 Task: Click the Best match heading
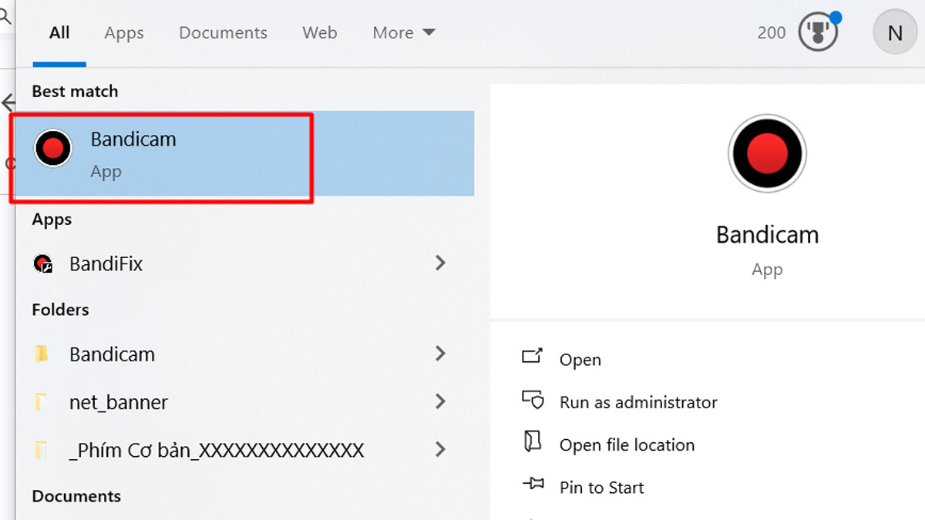tap(75, 91)
